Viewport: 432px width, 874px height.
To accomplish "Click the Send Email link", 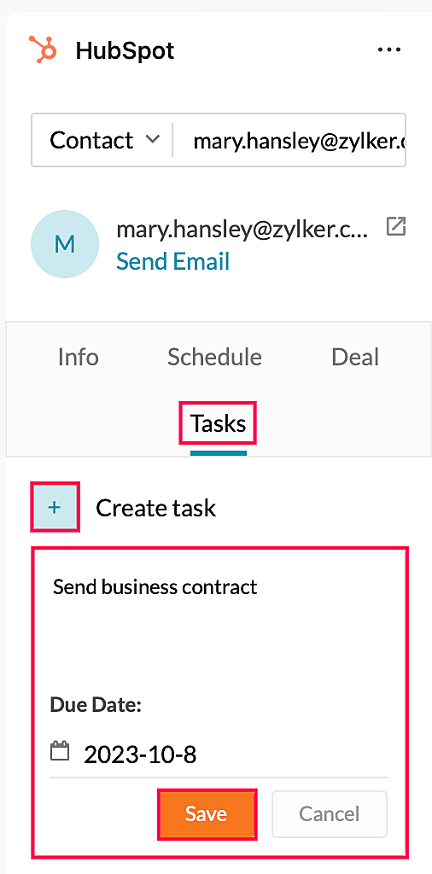I will coord(172,261).
